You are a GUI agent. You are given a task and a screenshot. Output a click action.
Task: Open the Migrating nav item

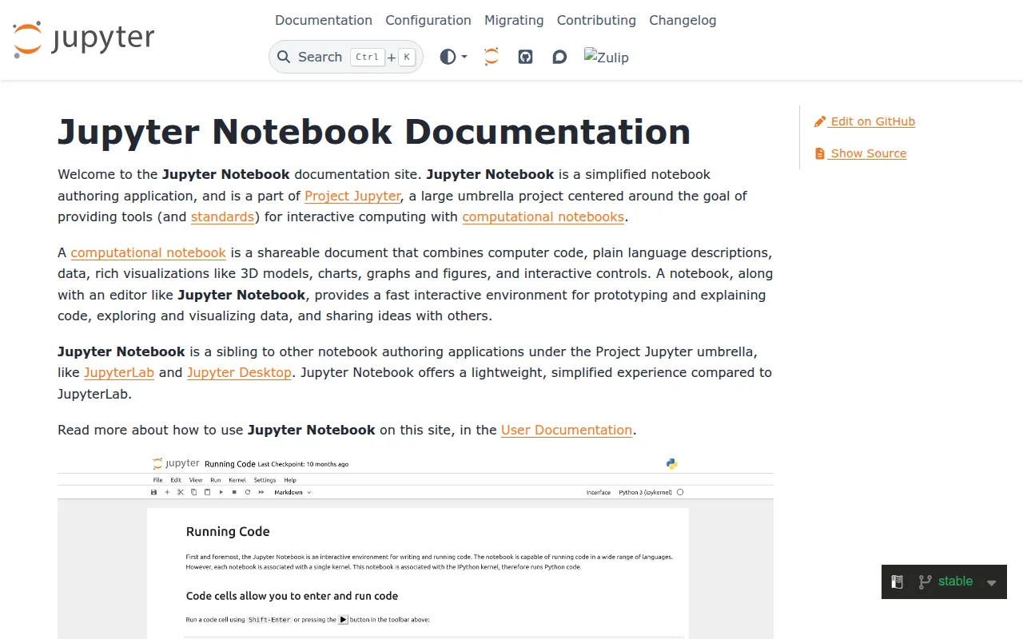tap(514, 20)
